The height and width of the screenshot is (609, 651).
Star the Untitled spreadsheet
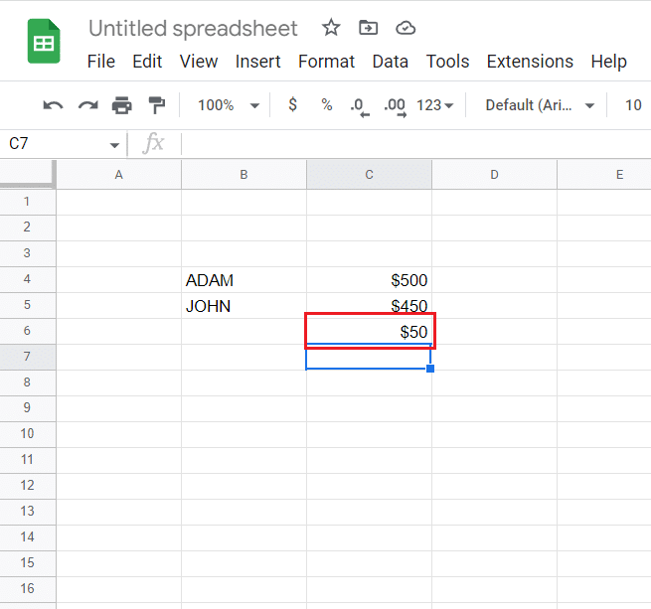331,28
